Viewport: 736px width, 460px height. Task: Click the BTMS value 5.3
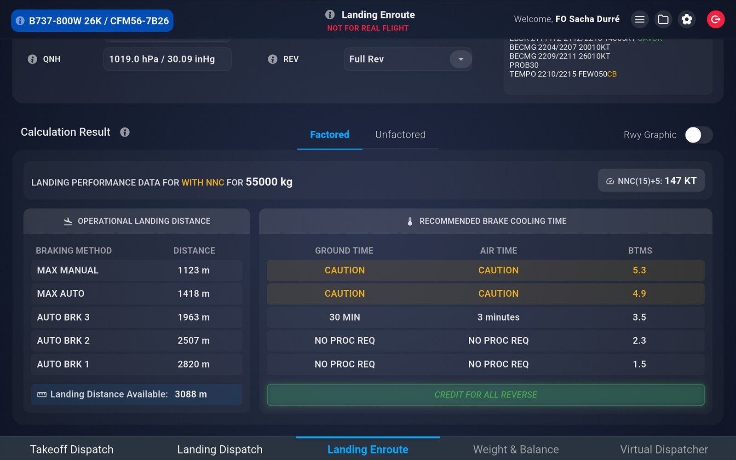click(639, 270)
